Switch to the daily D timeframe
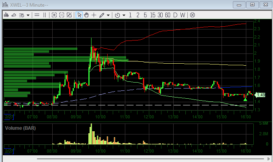The height and width of the screenshot is (162, 273). [175, 15]
